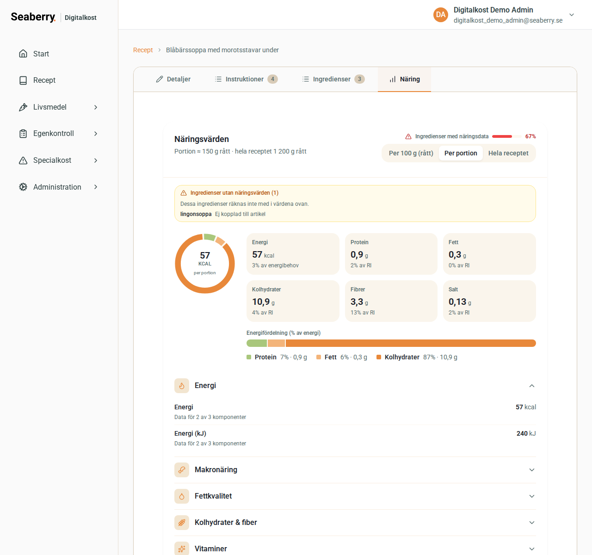This screenshot has height=555, width=592.
Task: Click warning icon in 'Ingredienser utan näringsvärden' banner
Action: point(184,193)
